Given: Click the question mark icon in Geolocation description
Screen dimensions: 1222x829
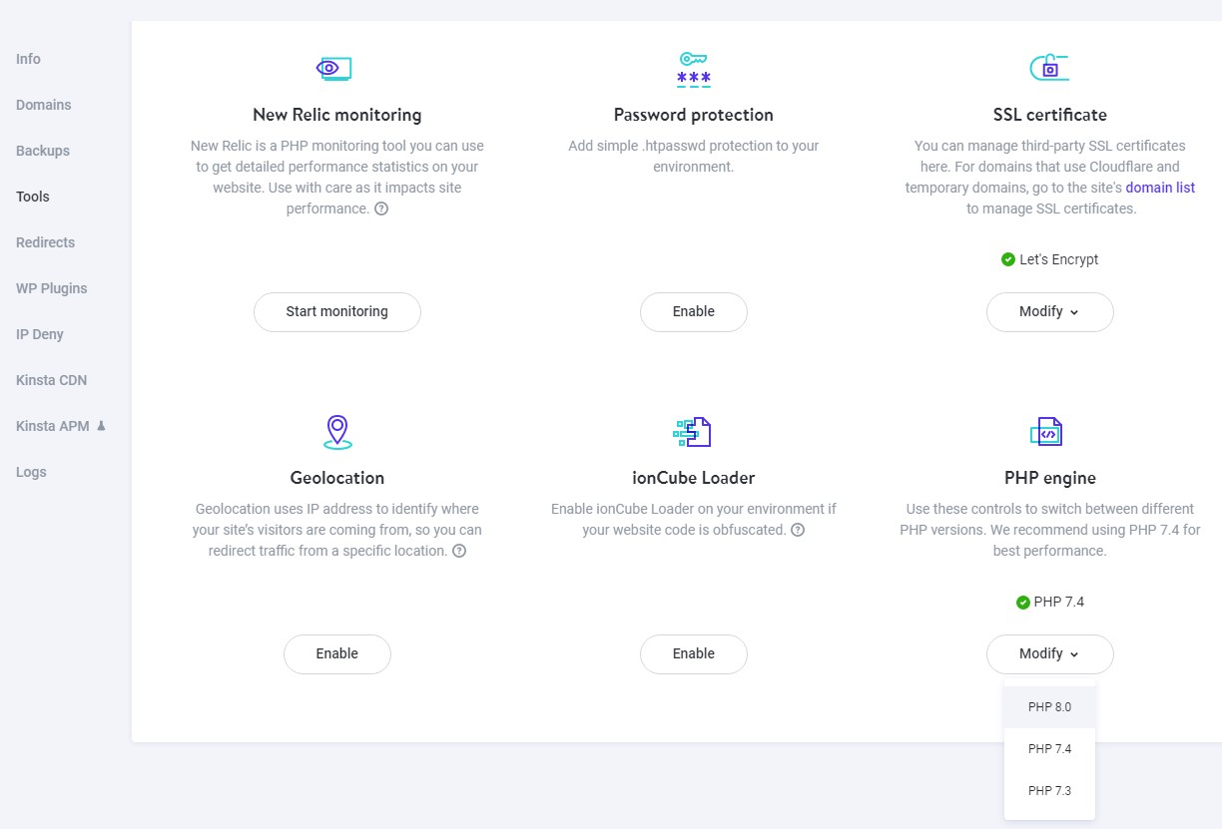Looking at the screenshot, I should click(x=458, y=550).
